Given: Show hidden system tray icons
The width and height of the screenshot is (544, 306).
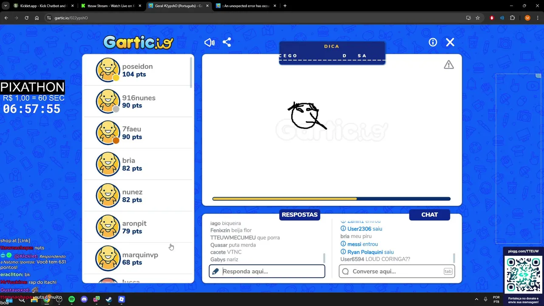Looking at the screenshot, I should tap(476, 299).
